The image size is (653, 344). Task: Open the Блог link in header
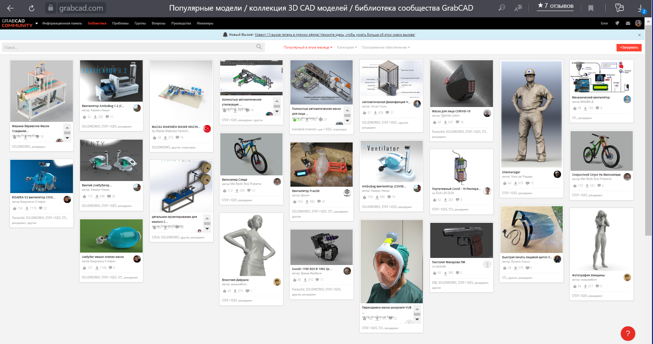(x=604, y=23)
